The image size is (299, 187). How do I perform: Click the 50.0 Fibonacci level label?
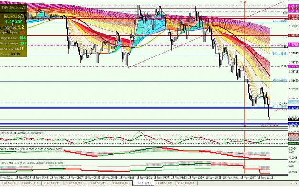pyautogui.click(x=280, y=80)
